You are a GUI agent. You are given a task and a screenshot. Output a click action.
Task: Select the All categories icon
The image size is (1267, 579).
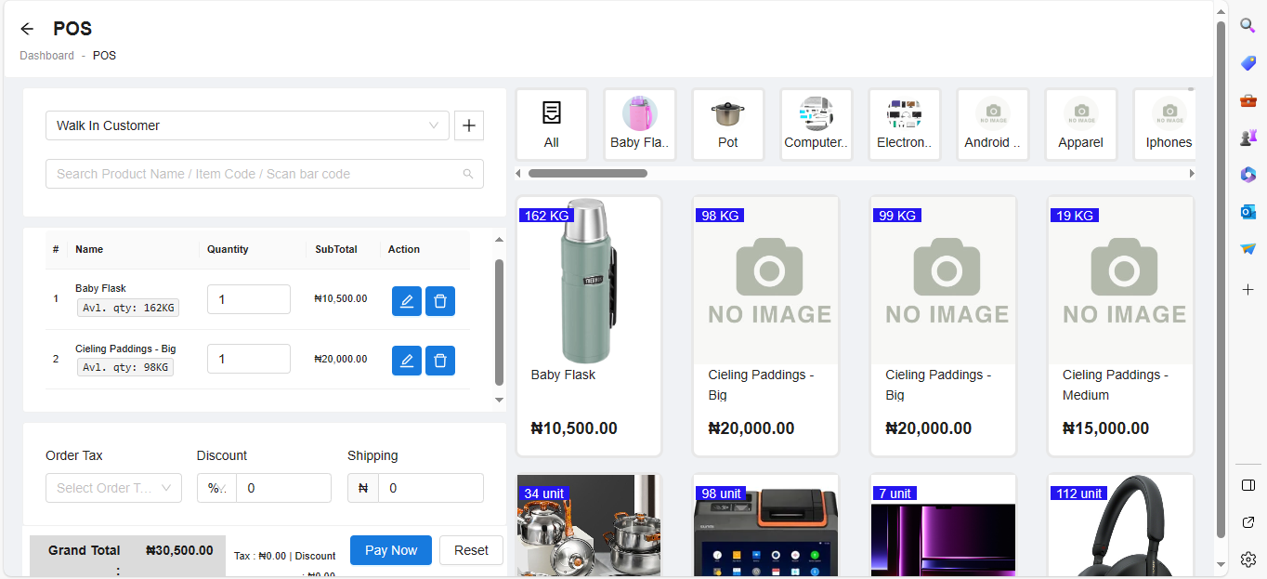coord(552,125)
